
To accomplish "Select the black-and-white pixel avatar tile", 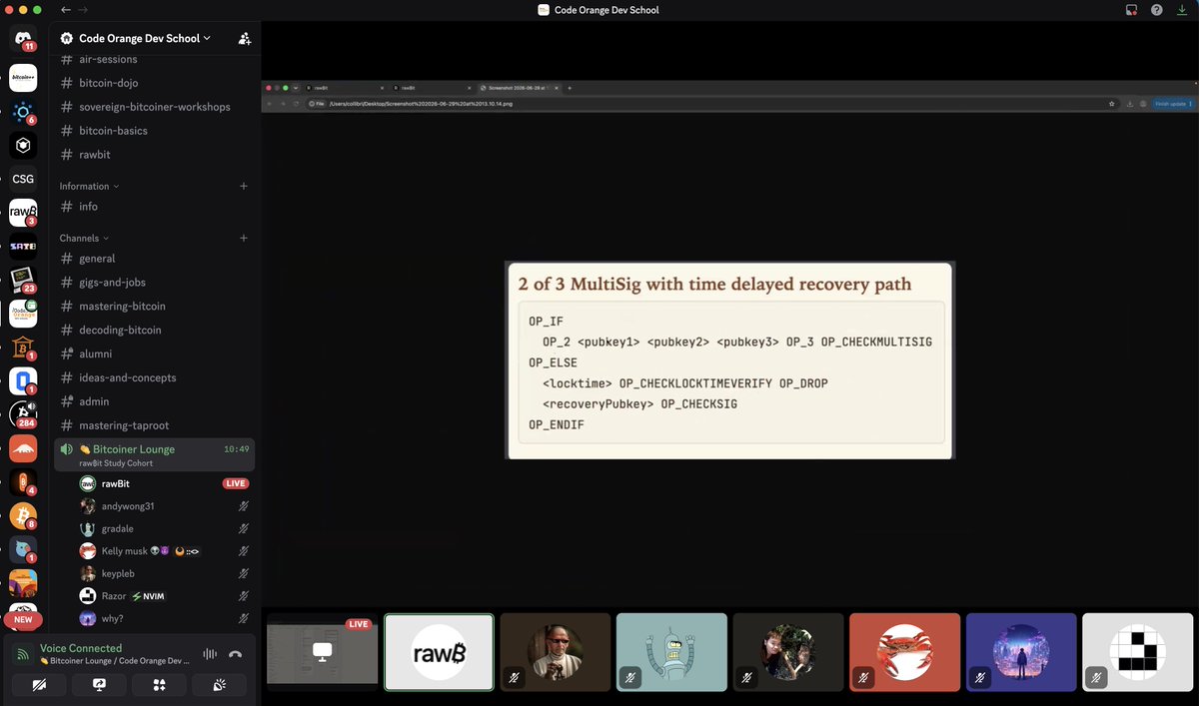I will click(x=1138, y=652).
